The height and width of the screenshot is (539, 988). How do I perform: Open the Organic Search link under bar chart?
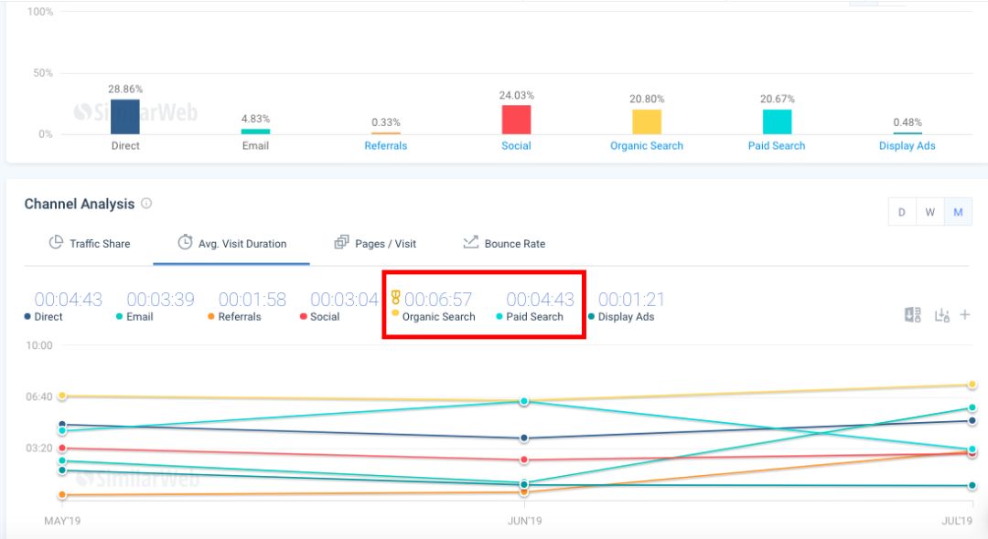tap(647, 145)
